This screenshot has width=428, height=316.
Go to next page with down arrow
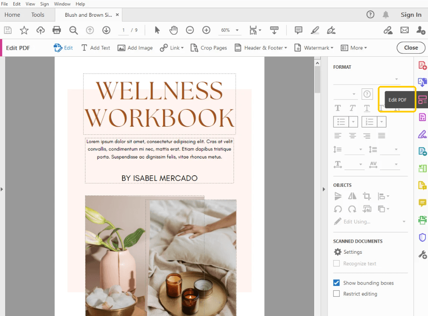point(106,30)
